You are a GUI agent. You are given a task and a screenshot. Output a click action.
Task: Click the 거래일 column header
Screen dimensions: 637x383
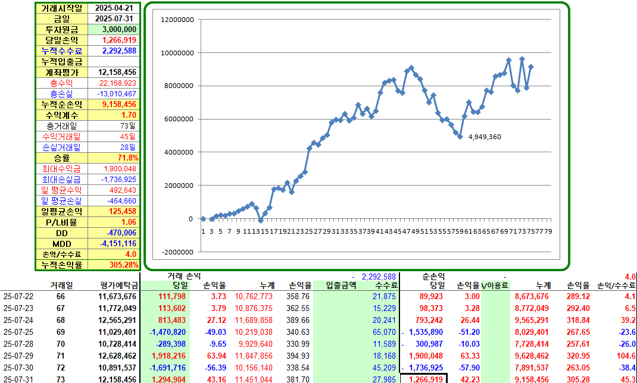click(x=61, y=285)
